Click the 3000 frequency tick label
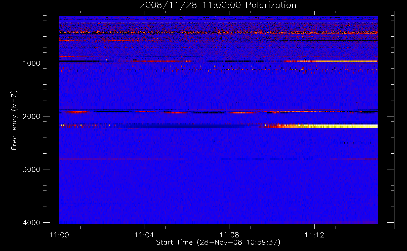407x251 pixels. [31, 169]
